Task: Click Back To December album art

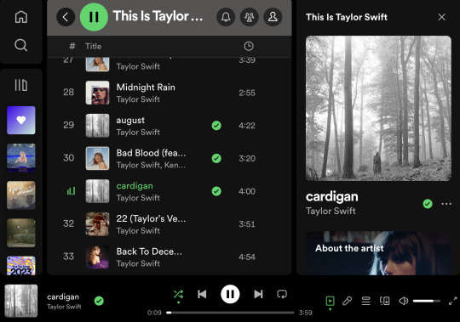Action: point(97,257)
